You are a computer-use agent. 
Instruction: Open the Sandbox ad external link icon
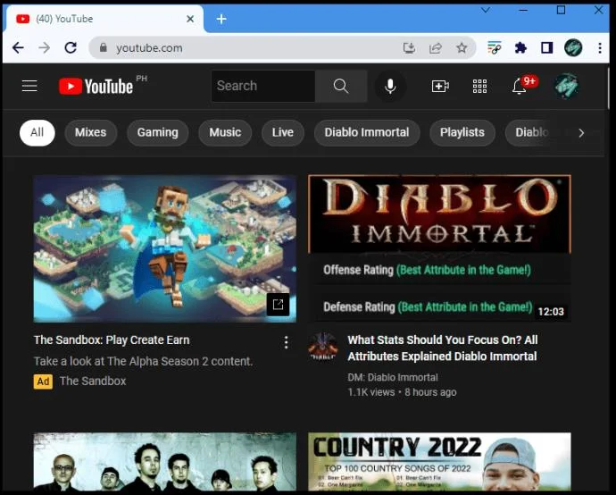pos(279,305)
